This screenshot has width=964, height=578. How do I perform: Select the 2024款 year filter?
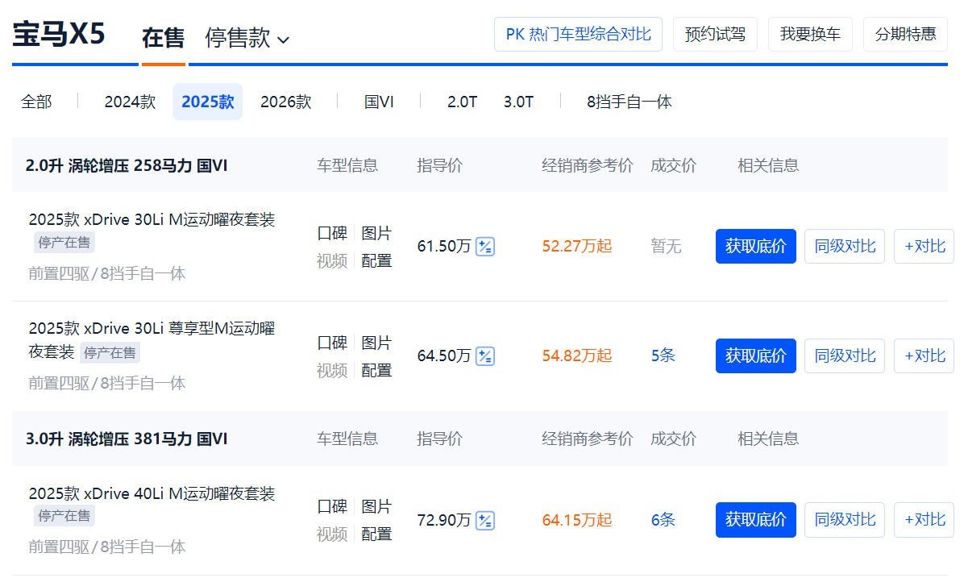pyautogui.click(x=130, y=102)
